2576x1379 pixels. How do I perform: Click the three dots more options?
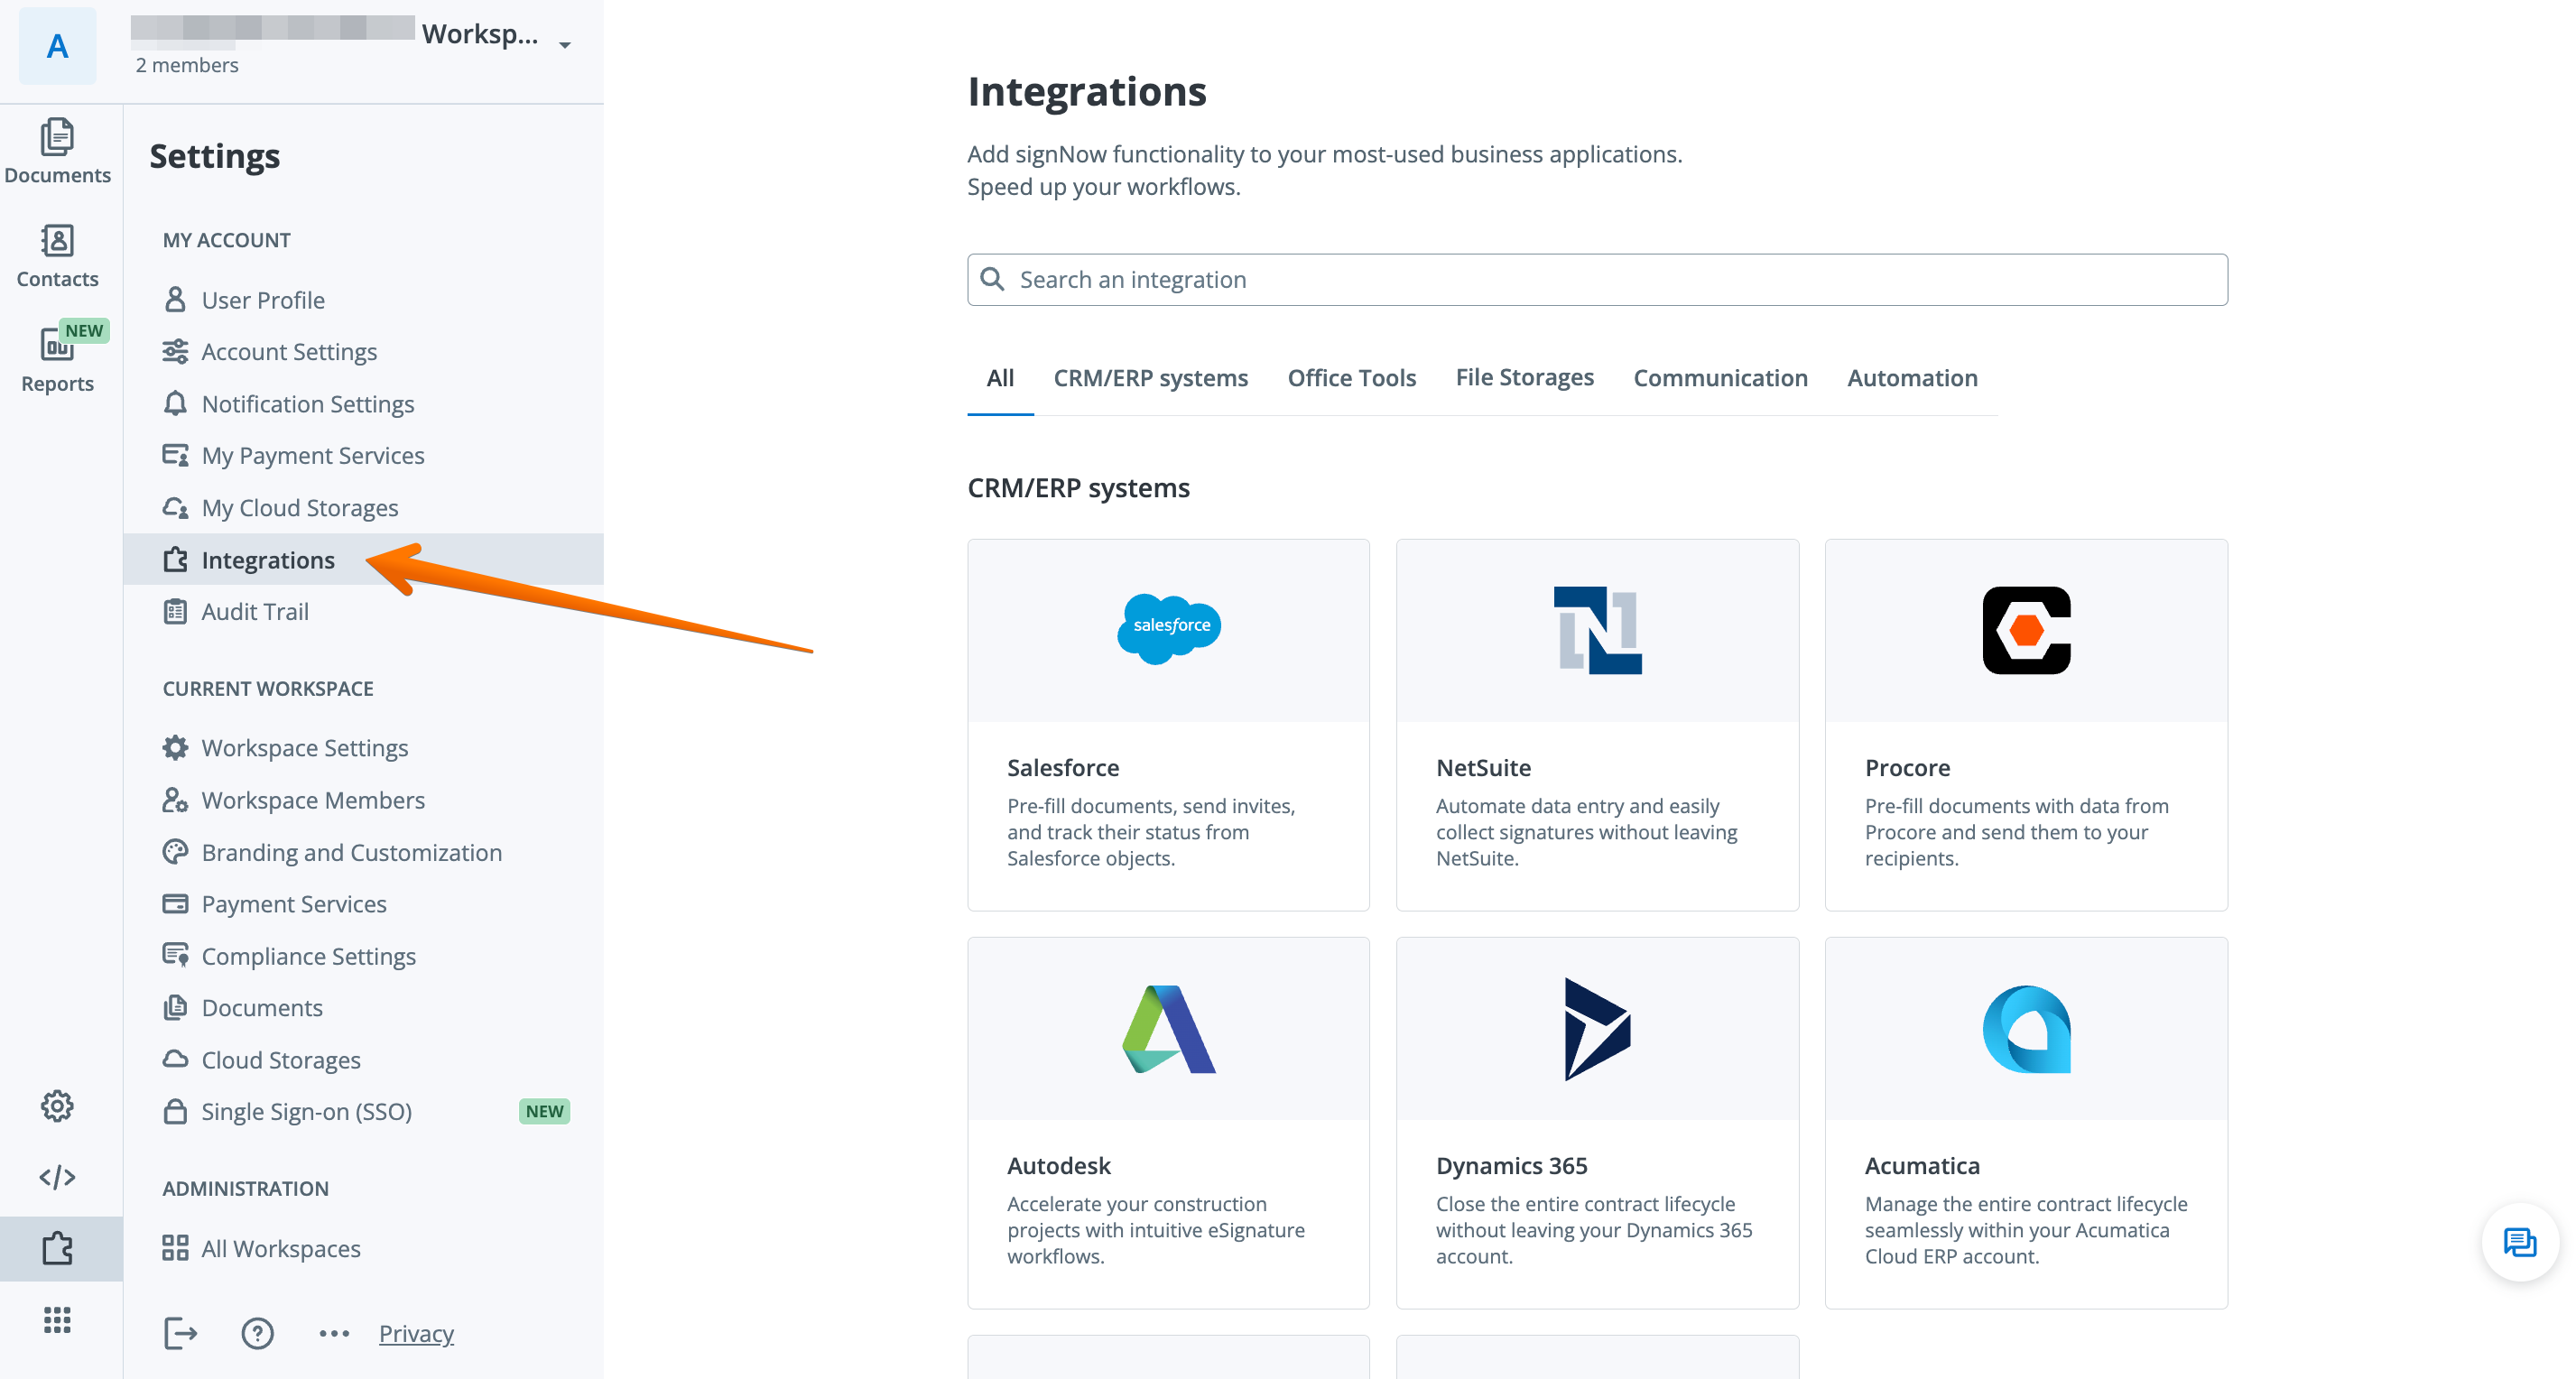click(x=334, y=1333)
